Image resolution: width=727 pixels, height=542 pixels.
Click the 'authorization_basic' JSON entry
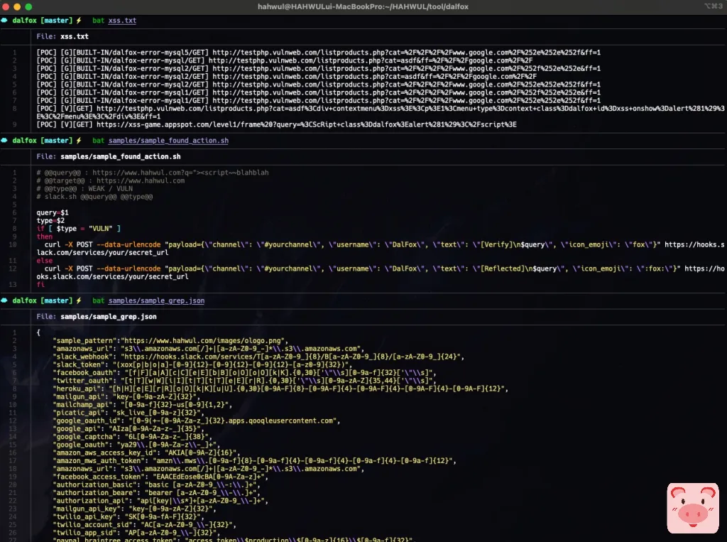point(156,485)
